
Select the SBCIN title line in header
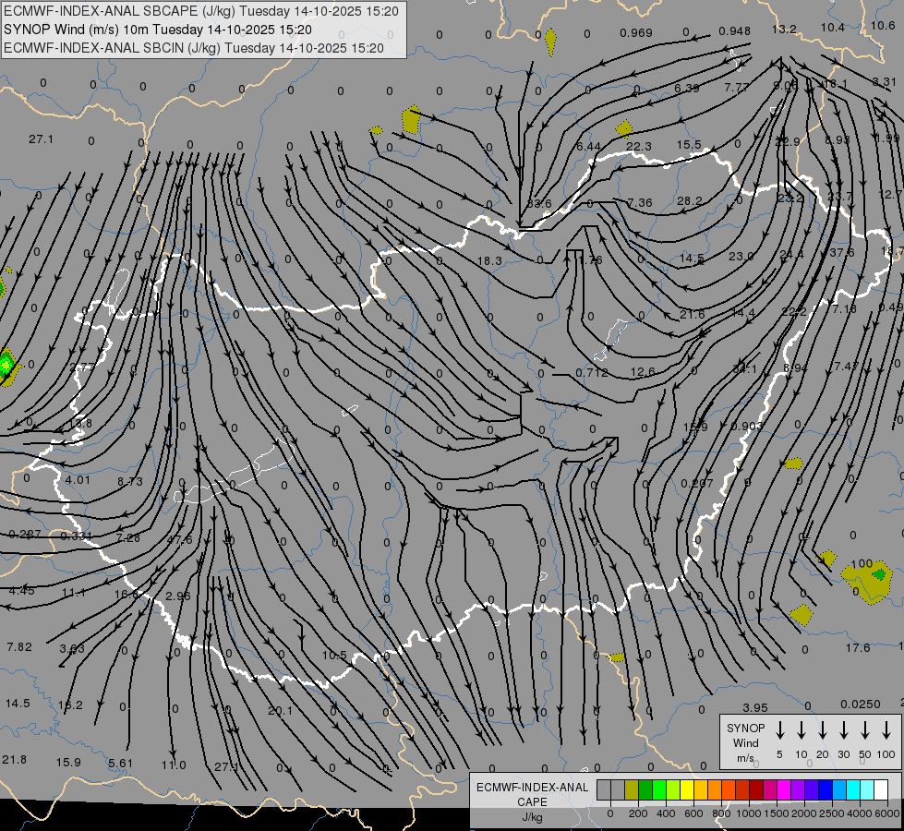click(194, 47)
